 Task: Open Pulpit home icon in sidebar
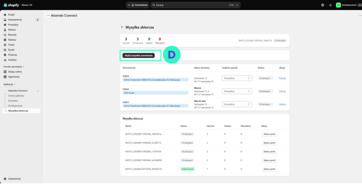click(5, 15)
